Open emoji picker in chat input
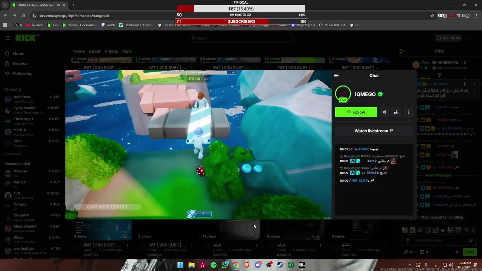The image size is (482, 271). pyautogui.click(x=471, y=240)
